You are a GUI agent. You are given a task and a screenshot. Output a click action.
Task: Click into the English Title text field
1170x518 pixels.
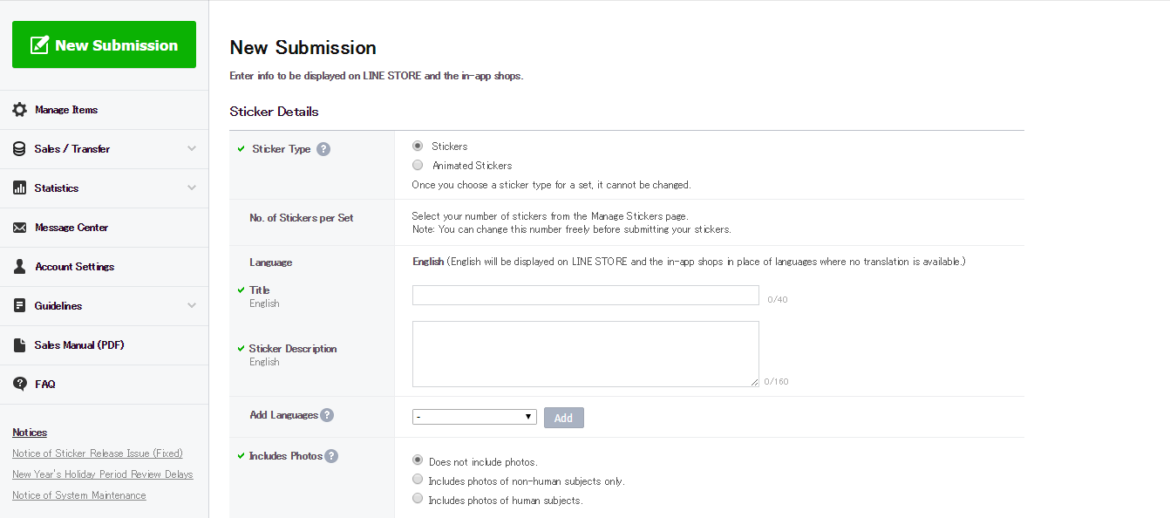click(585, 296)
